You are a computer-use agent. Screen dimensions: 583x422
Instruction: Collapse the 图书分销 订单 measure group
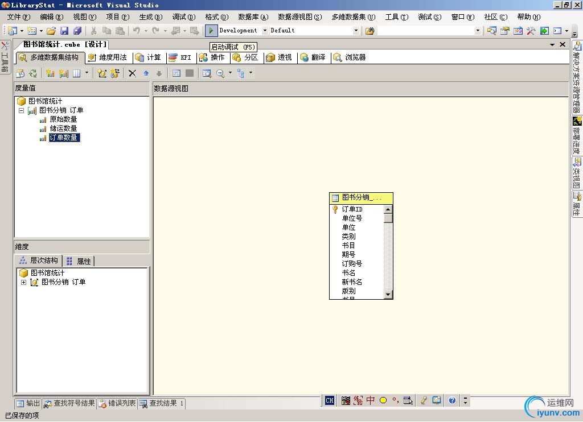tap(22, 110)
